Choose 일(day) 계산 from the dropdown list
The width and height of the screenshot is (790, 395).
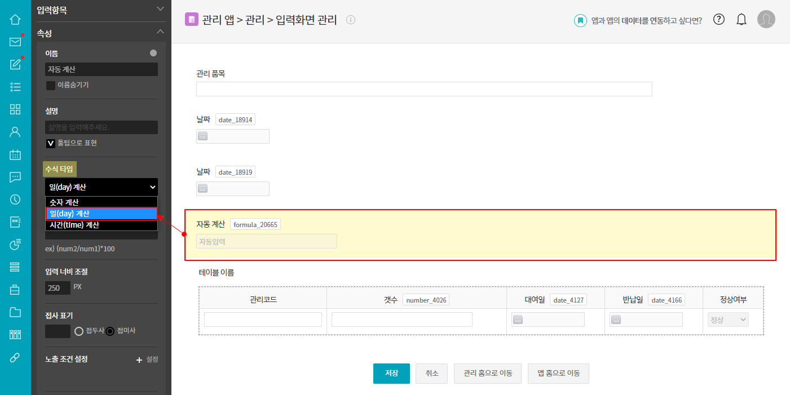(x=101, y=214)
